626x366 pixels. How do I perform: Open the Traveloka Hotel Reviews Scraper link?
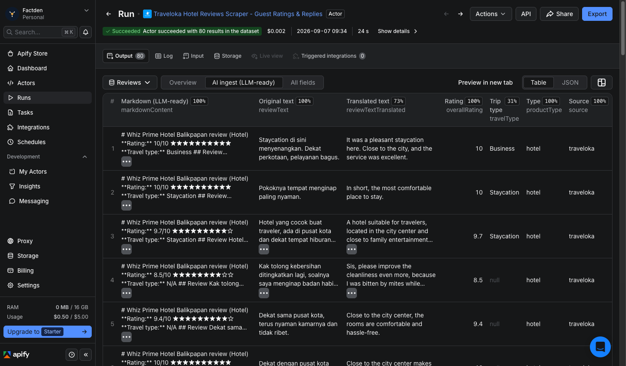(238, 14)
